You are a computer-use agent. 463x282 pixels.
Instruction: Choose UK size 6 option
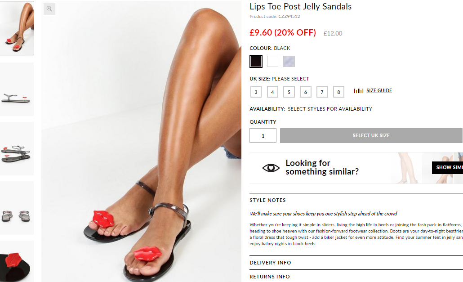click(x=305, y=92)
